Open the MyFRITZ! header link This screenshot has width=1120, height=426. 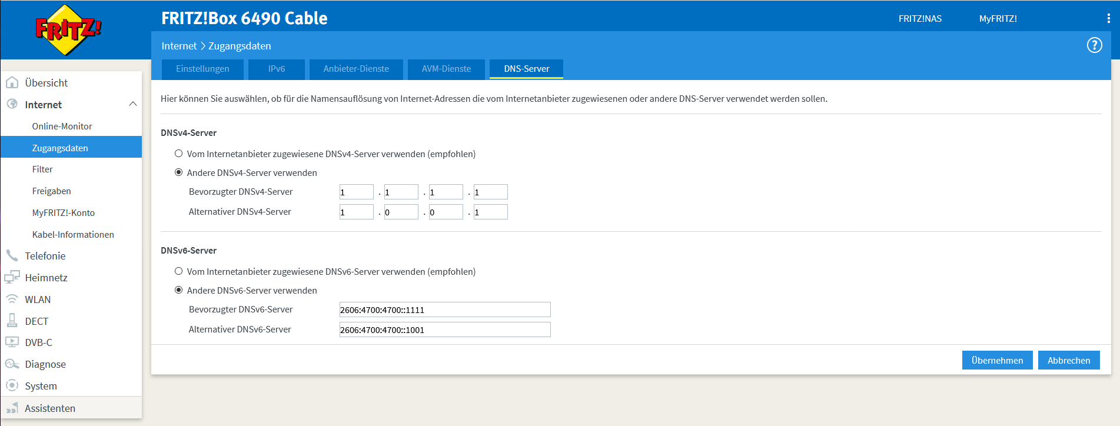tap(998, 18)
